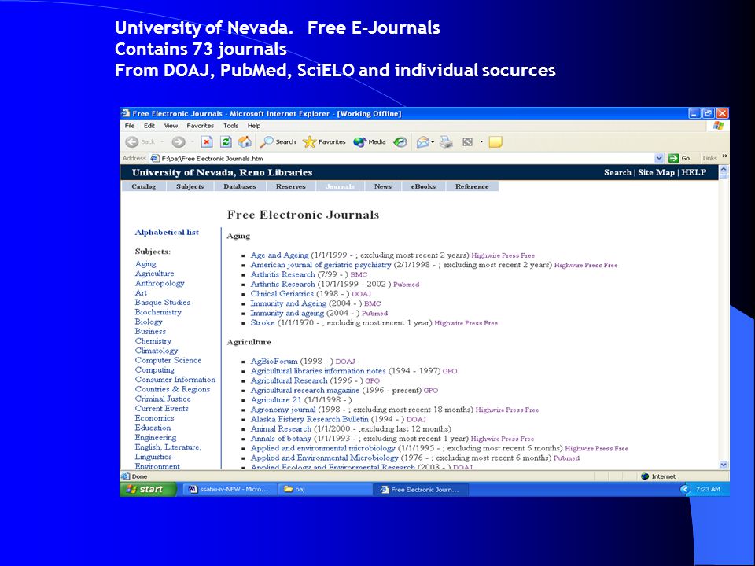Switch to the Reference tab
Image resolution: width=755 pixels, height=566 pixels.
point(472,186)
